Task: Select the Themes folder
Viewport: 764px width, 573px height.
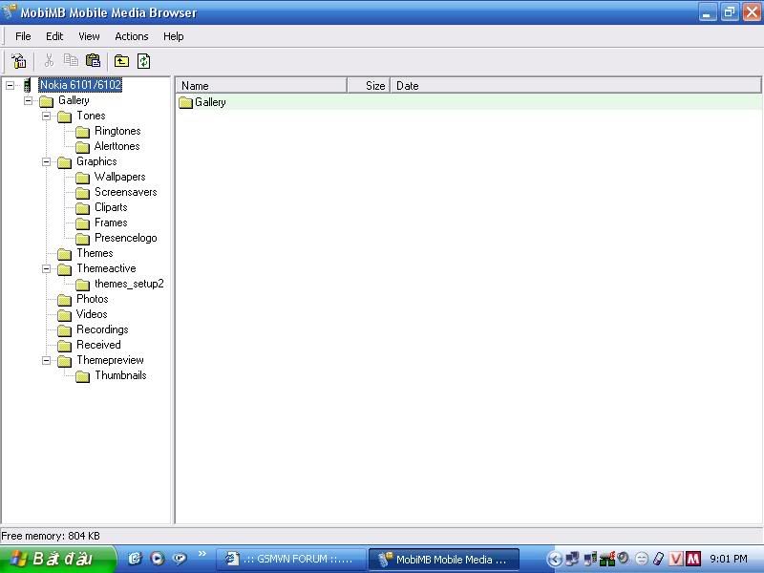Action: (x=95, y=253)
